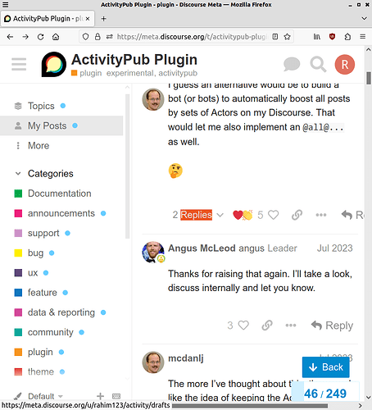Image resolution: width=372 pixels, height=410 pixels.
Task: Open the uBlock shield extension icon
Action: [x=332, y=37]
